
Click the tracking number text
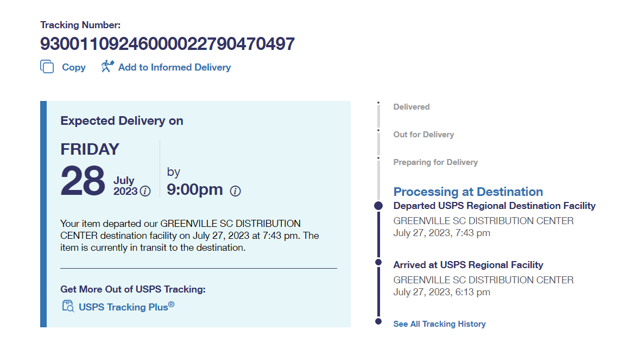(x=167, y=44)
